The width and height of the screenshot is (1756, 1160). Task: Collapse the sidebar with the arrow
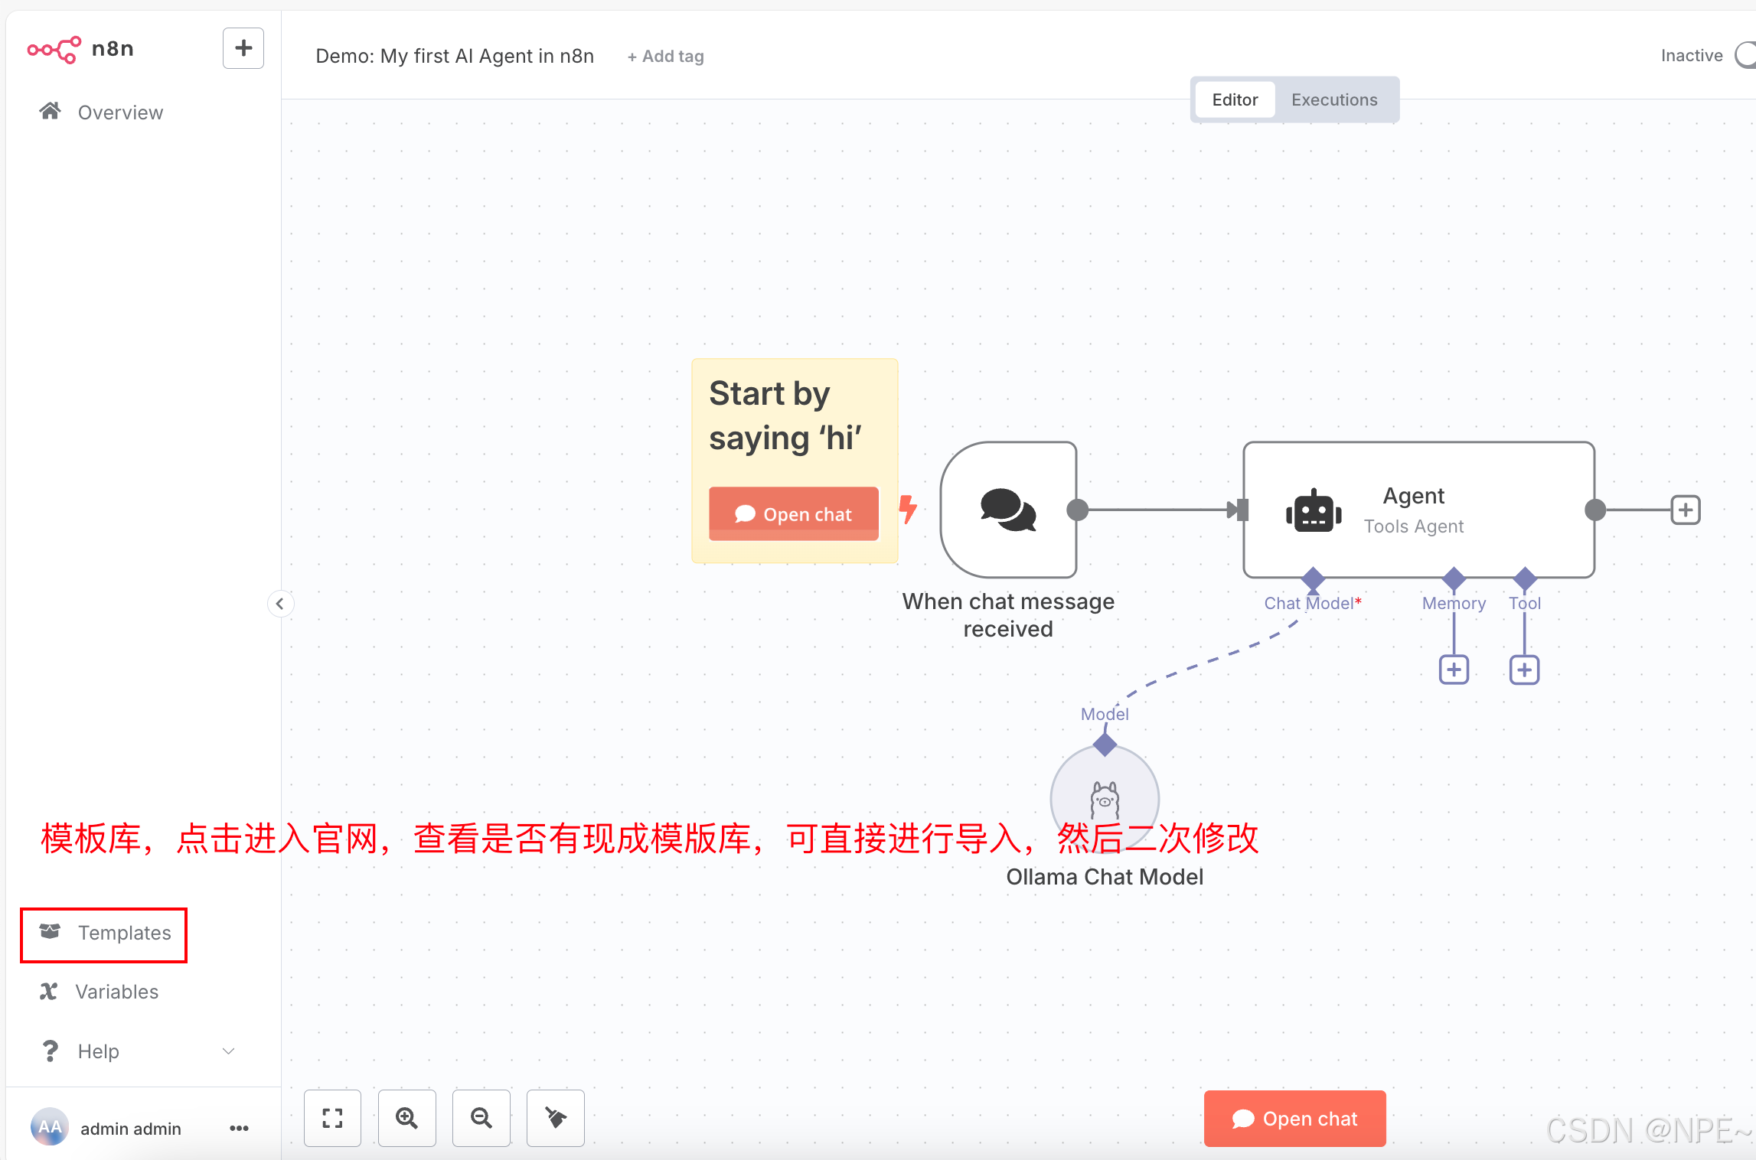coord(280,604)
